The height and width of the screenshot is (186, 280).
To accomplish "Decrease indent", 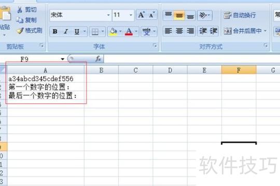I will click(x=203, y=32).
